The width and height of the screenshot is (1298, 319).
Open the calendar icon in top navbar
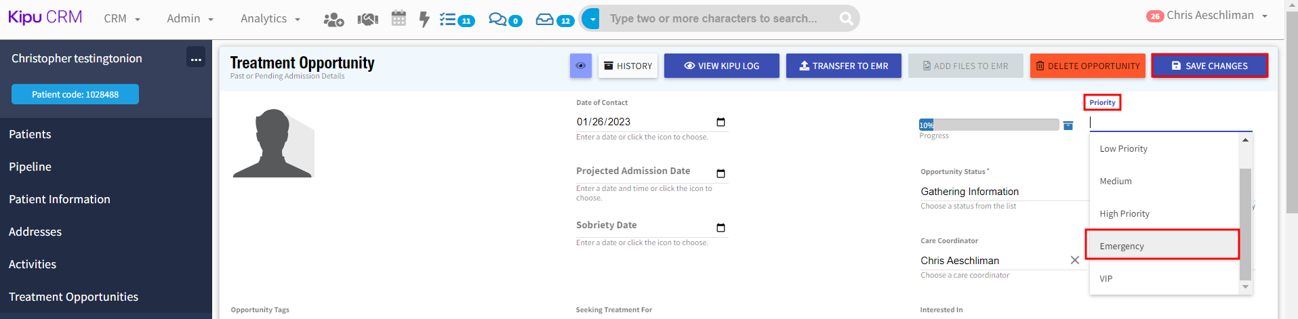point(399,19)
